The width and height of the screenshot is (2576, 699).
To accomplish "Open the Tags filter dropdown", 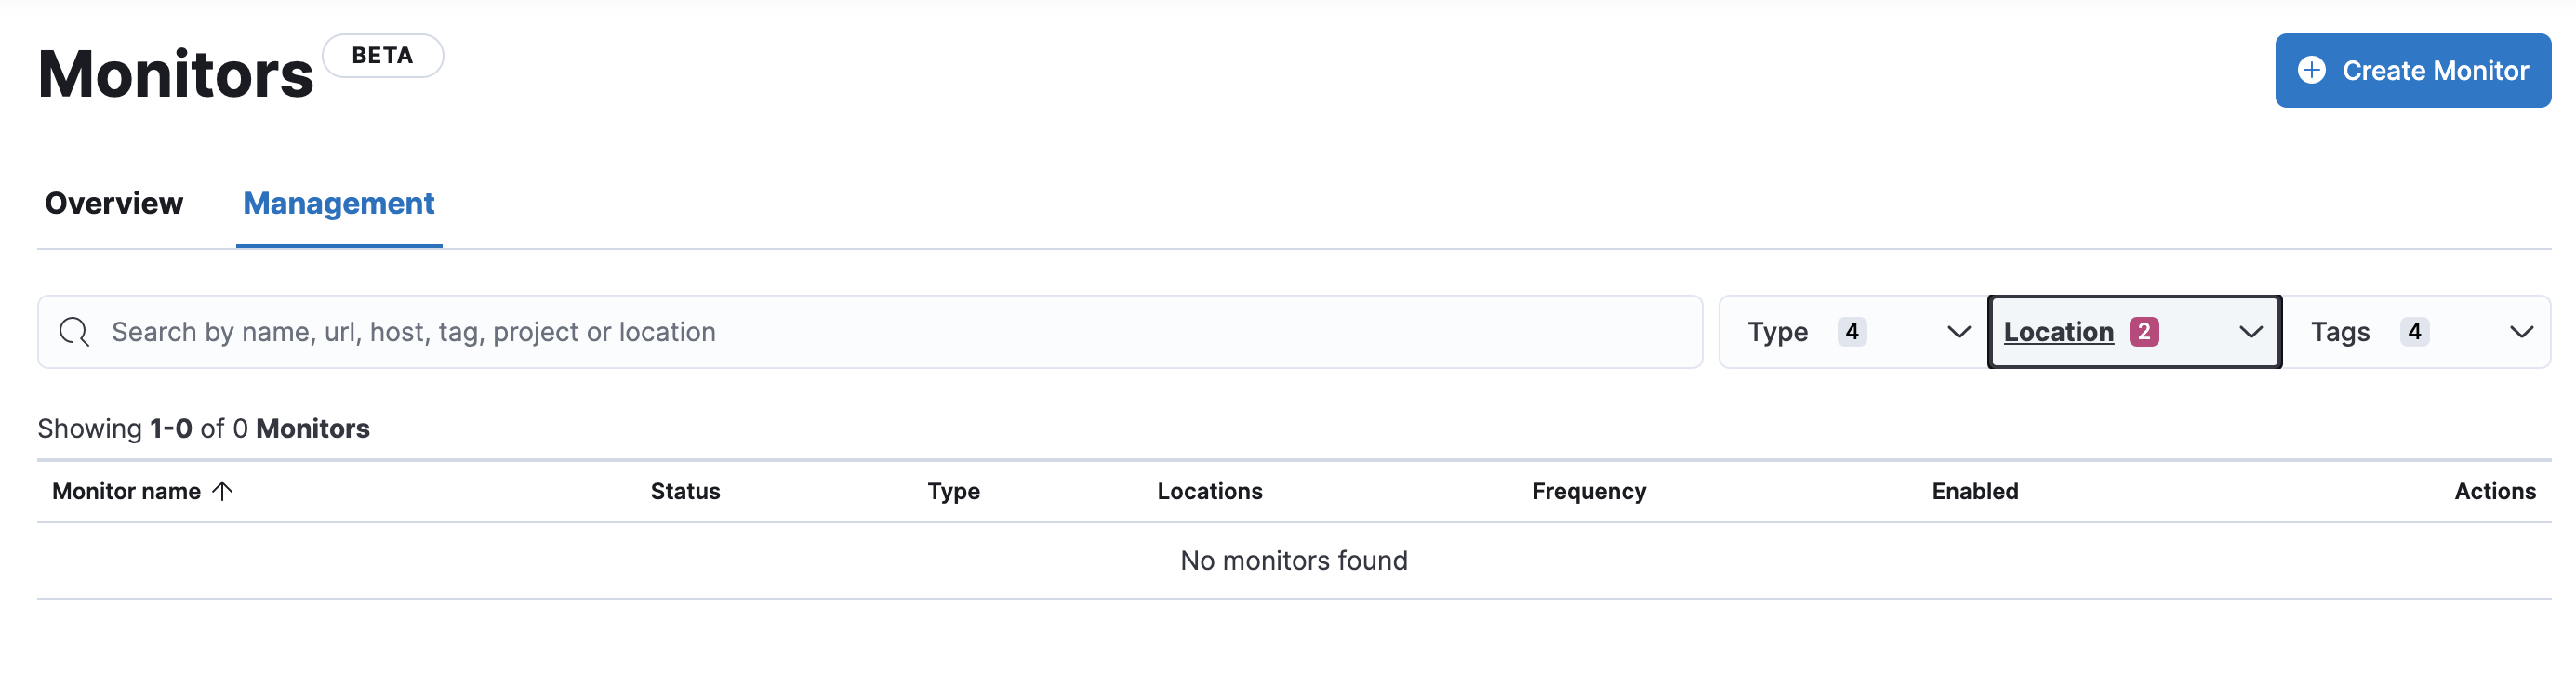I will [2520, 331].
